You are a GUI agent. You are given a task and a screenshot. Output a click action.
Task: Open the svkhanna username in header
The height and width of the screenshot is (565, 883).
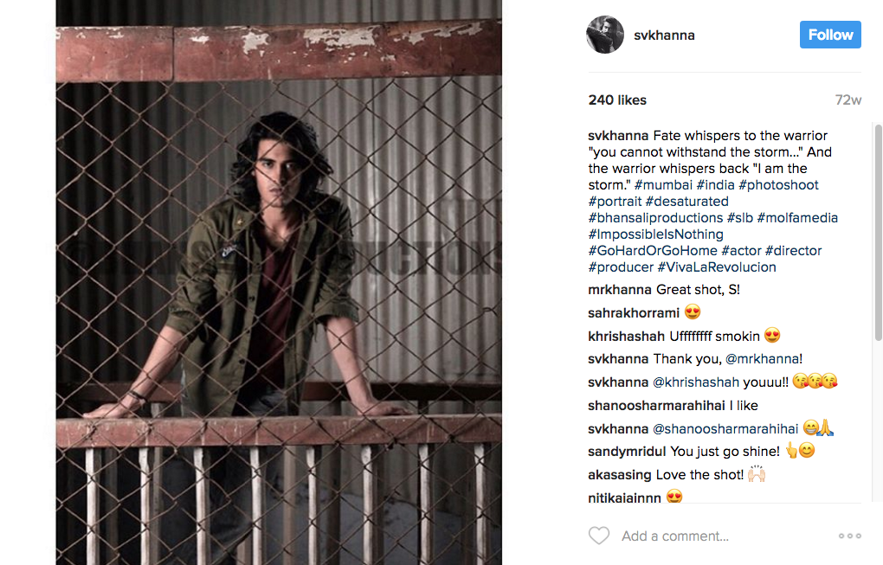point(664,35)
